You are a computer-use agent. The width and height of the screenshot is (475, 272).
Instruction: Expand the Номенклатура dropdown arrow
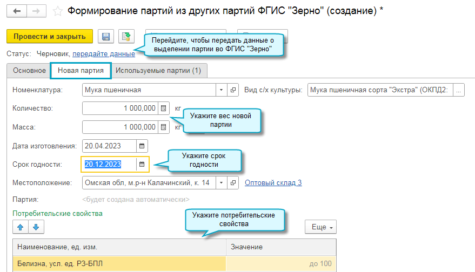[x=222, y=90]
